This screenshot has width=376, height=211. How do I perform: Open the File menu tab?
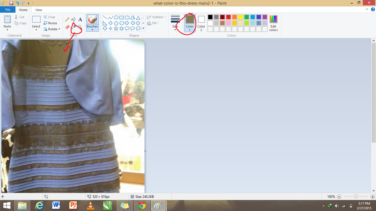click(8, 10)
